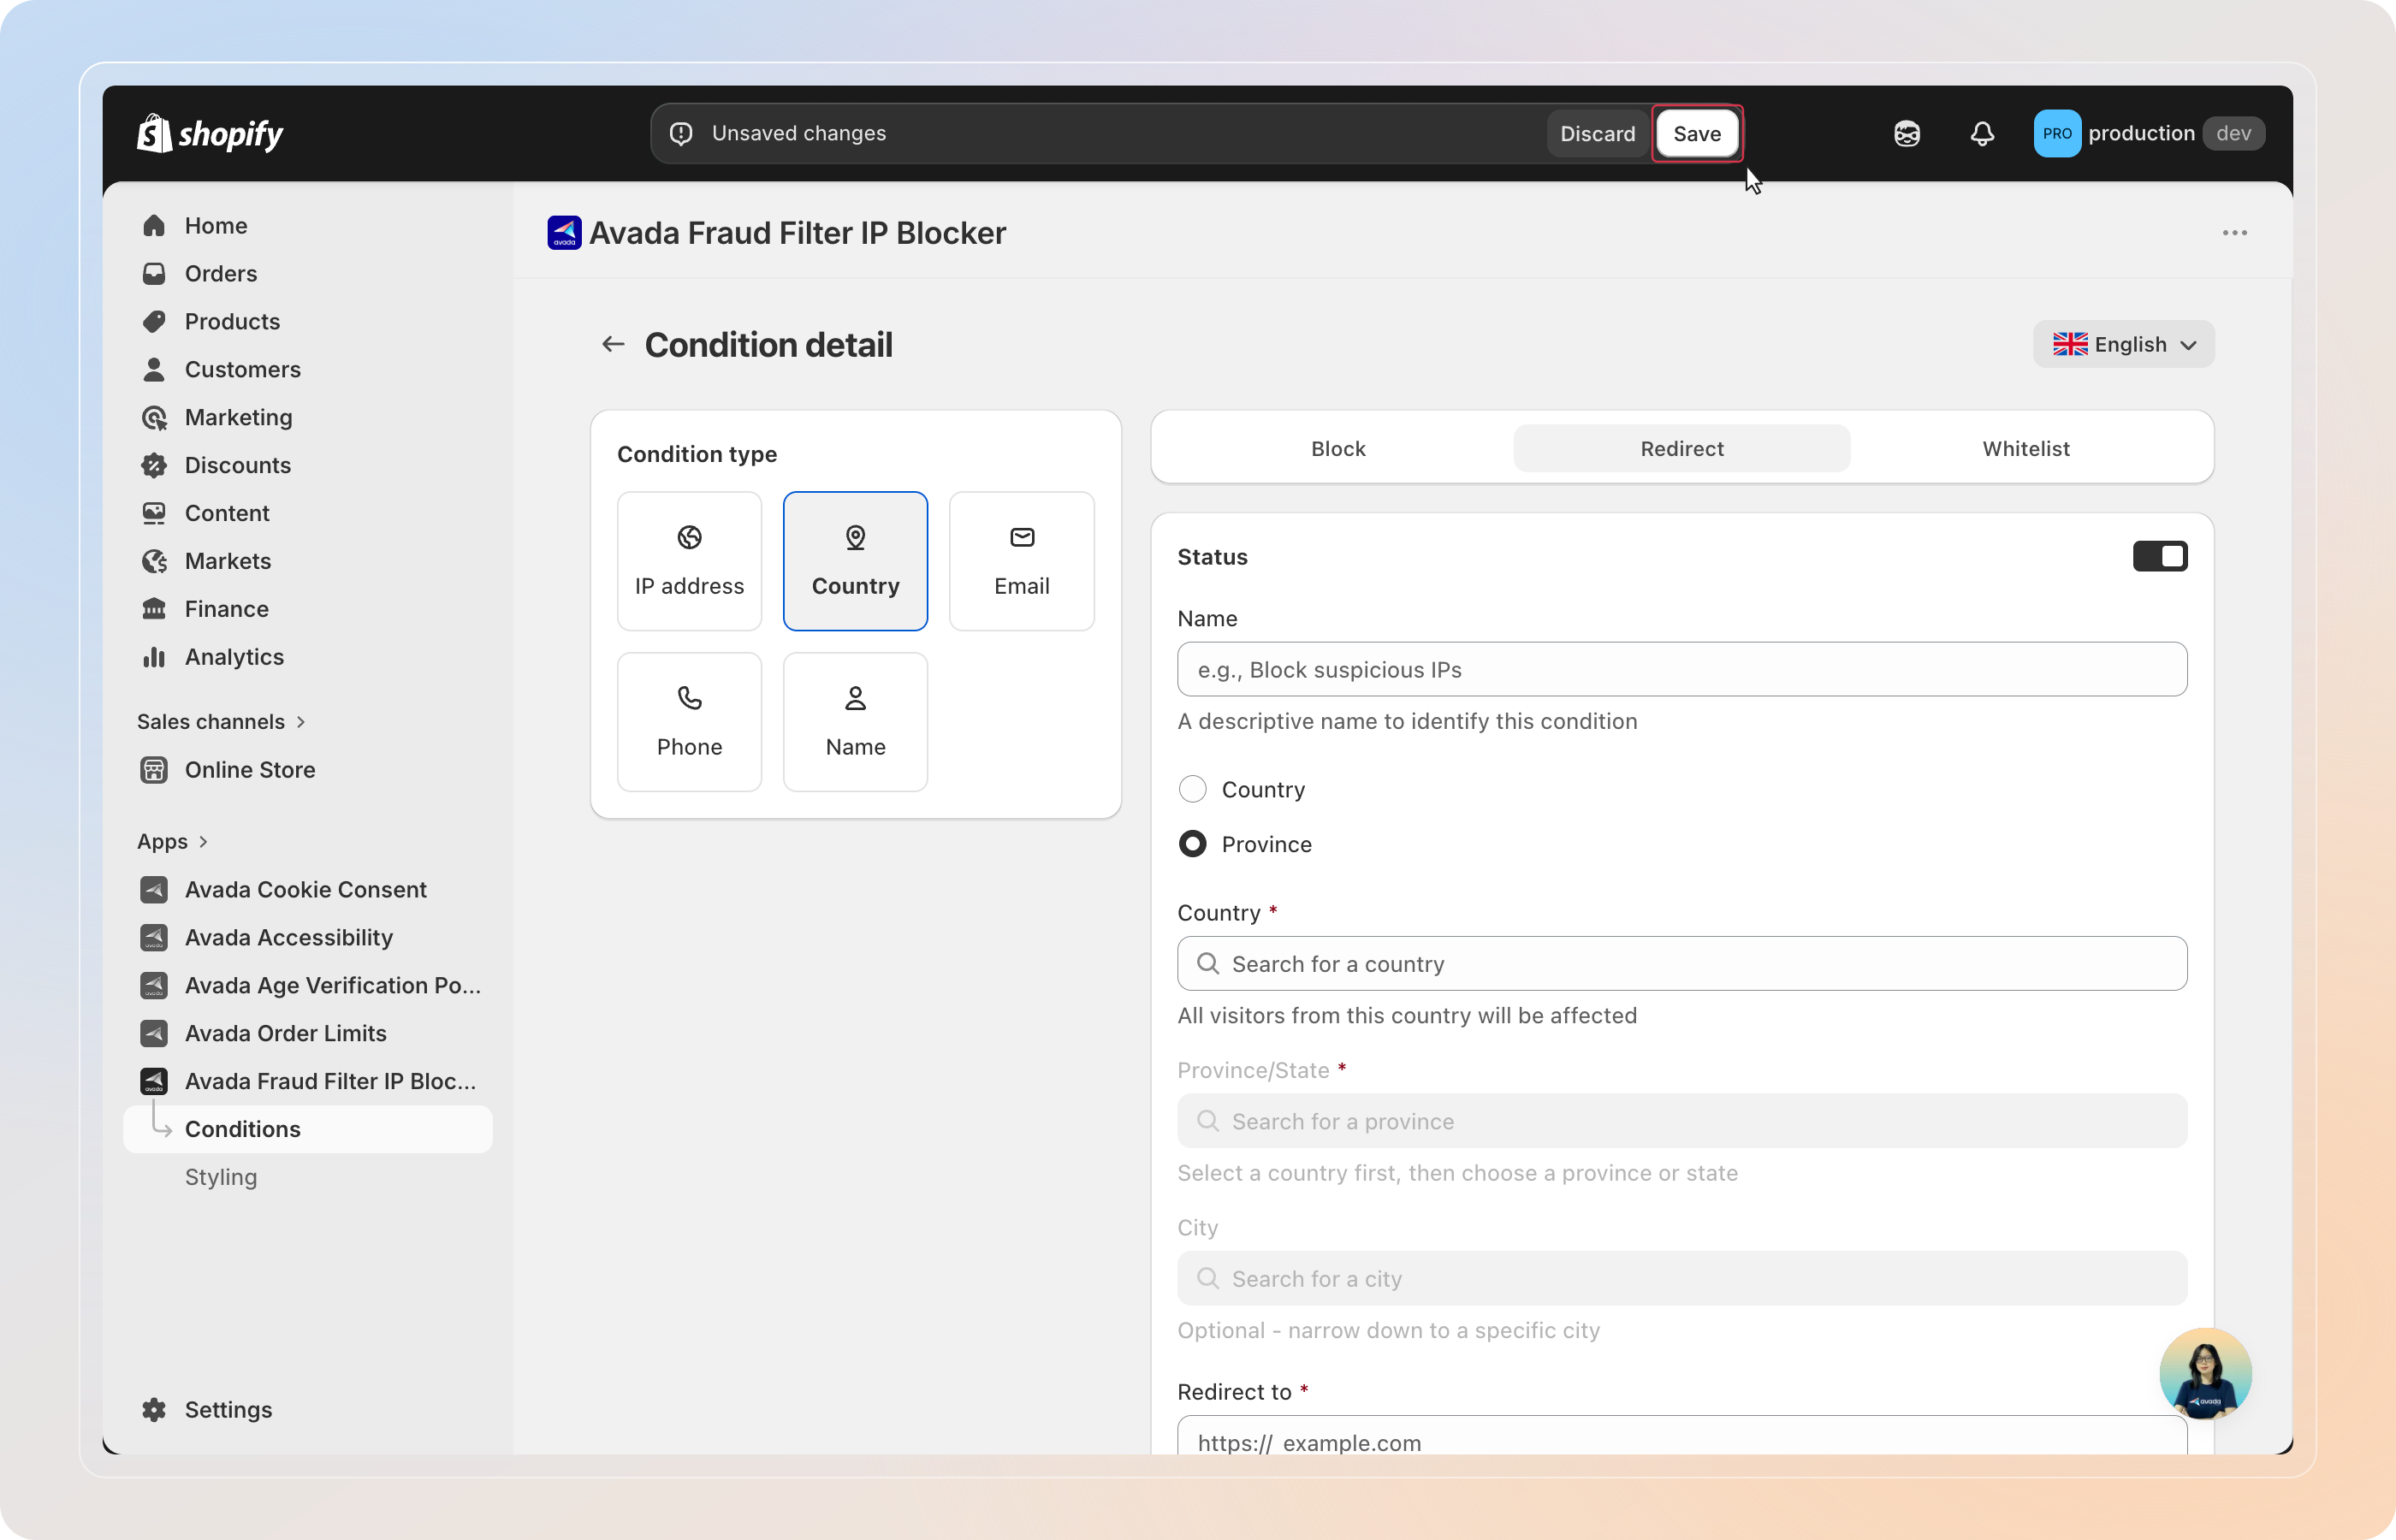Viewport: 2396px width, 1540px height.
Task: Click the Finance bank icon
Action: [154, 609]
